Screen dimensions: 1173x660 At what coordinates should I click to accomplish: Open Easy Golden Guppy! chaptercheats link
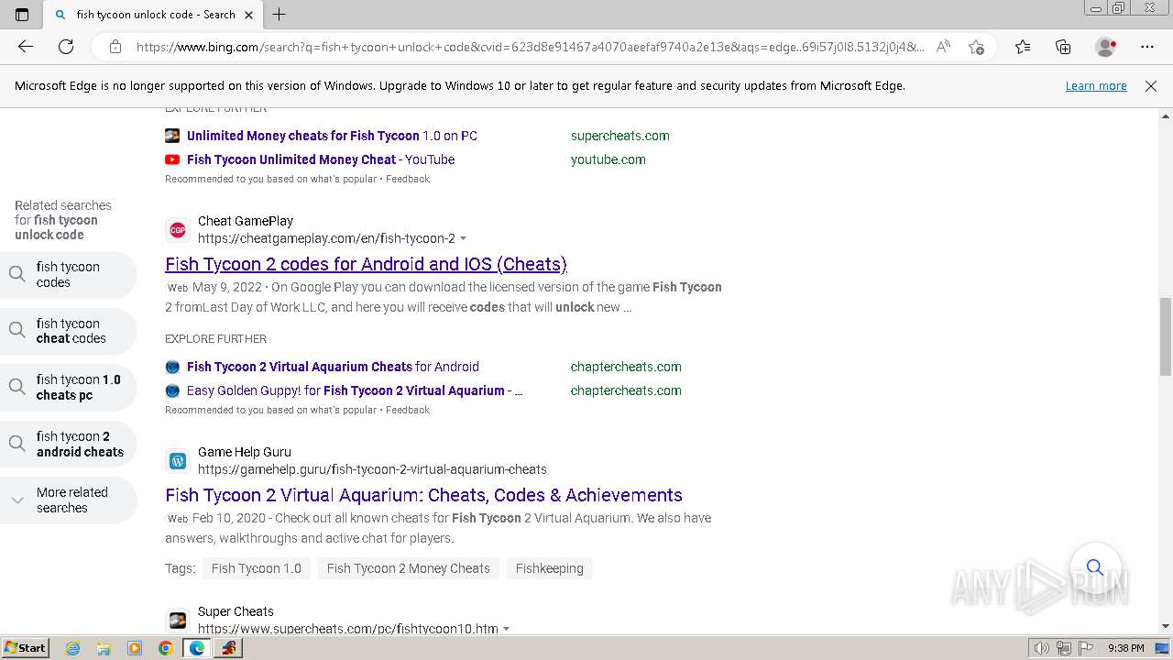(x=355, y=390)
